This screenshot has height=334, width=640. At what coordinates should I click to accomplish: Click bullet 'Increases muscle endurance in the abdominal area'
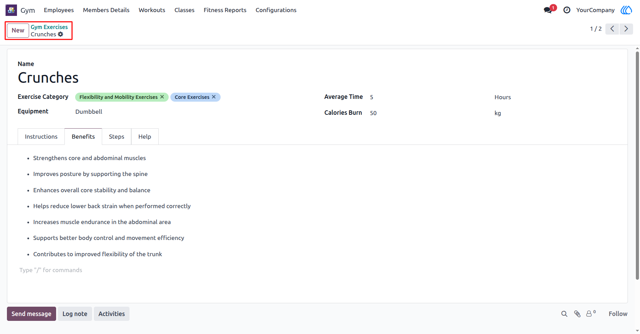click(102, 222)
